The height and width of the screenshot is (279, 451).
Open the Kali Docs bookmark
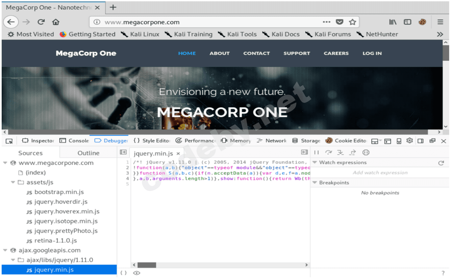(x=281, y=34)
